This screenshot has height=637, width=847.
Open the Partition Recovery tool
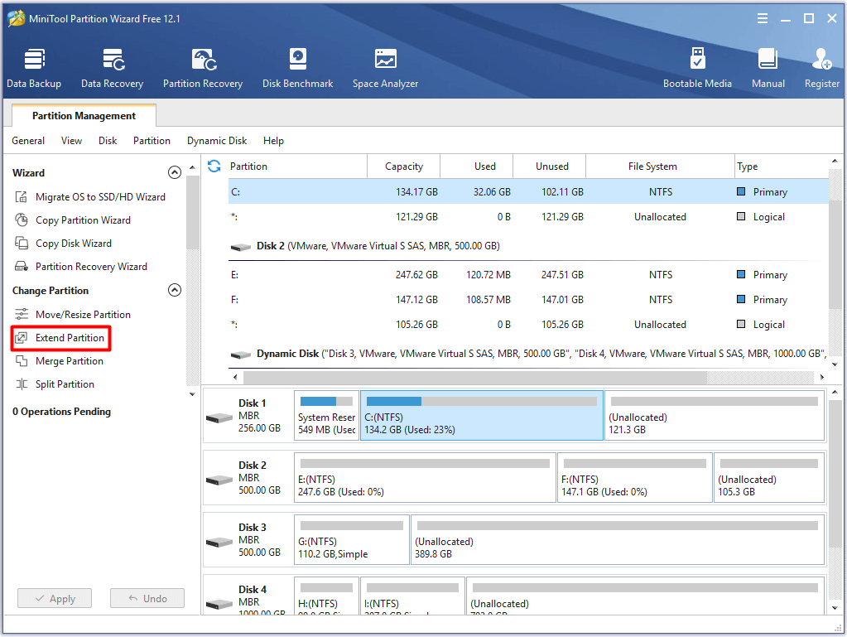click(x=203, y=69)
